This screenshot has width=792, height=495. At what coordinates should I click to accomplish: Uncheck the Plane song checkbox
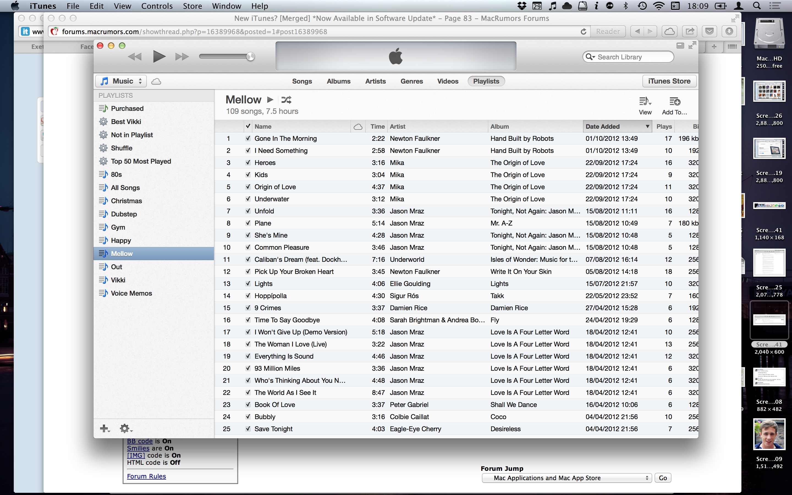pos(248,223)
